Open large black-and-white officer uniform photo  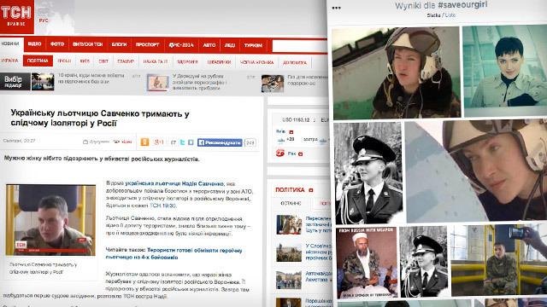click(369, 172)
